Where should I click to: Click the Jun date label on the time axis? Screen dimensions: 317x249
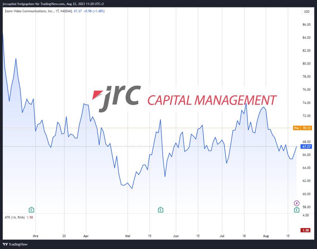176,236
